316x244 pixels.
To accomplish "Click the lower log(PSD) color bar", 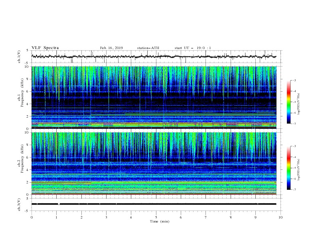I will (288, 168).
